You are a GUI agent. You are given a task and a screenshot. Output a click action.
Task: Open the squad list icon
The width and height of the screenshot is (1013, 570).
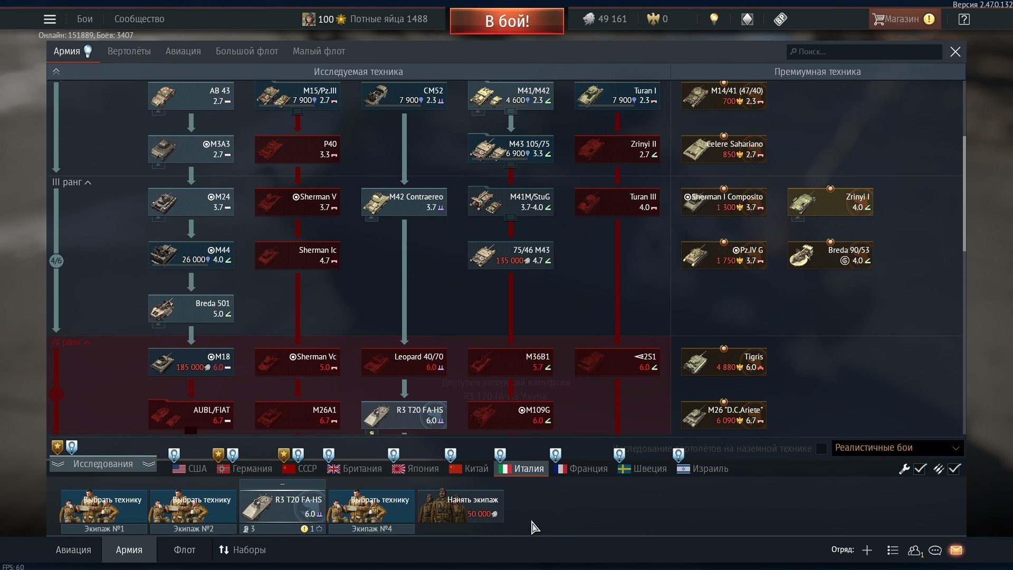tap(893, 550)
